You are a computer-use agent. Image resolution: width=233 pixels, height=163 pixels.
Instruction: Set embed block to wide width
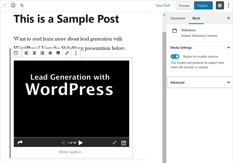(50, 53)
